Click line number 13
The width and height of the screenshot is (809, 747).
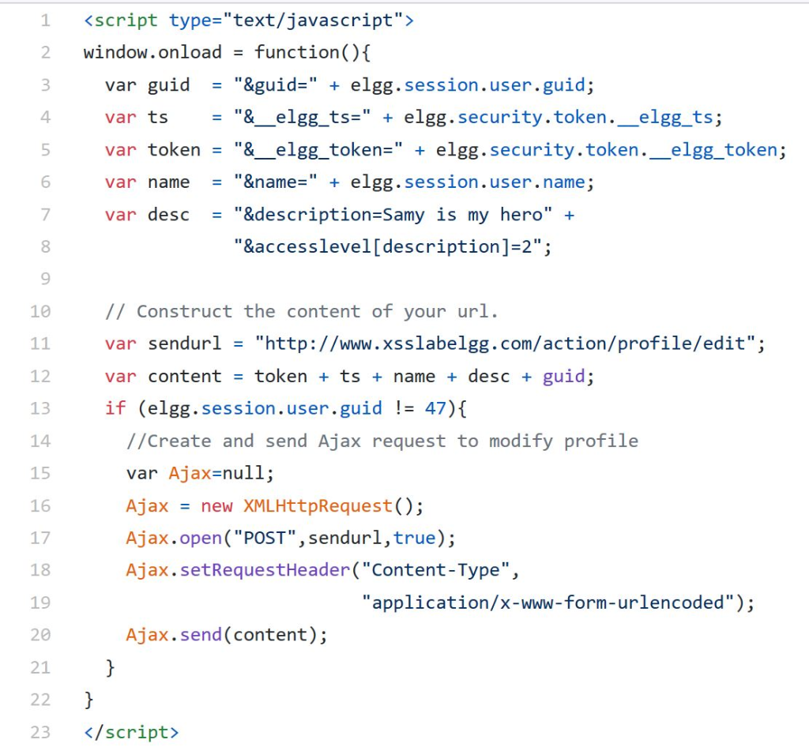click(40, 409)
